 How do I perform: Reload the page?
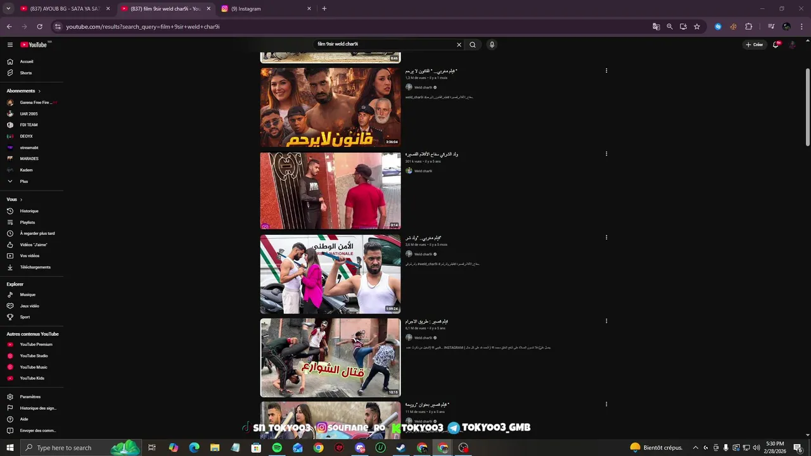(39, 27)
